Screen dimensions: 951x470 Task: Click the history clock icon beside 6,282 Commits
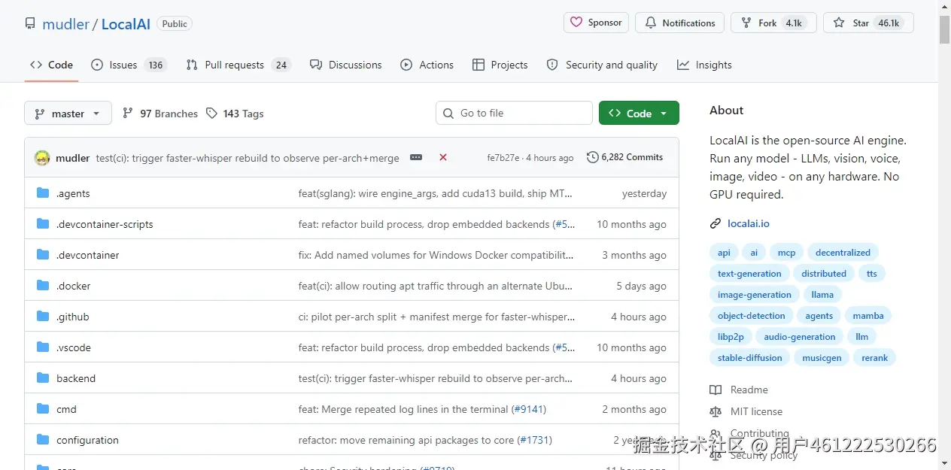[x=593, y=157]
